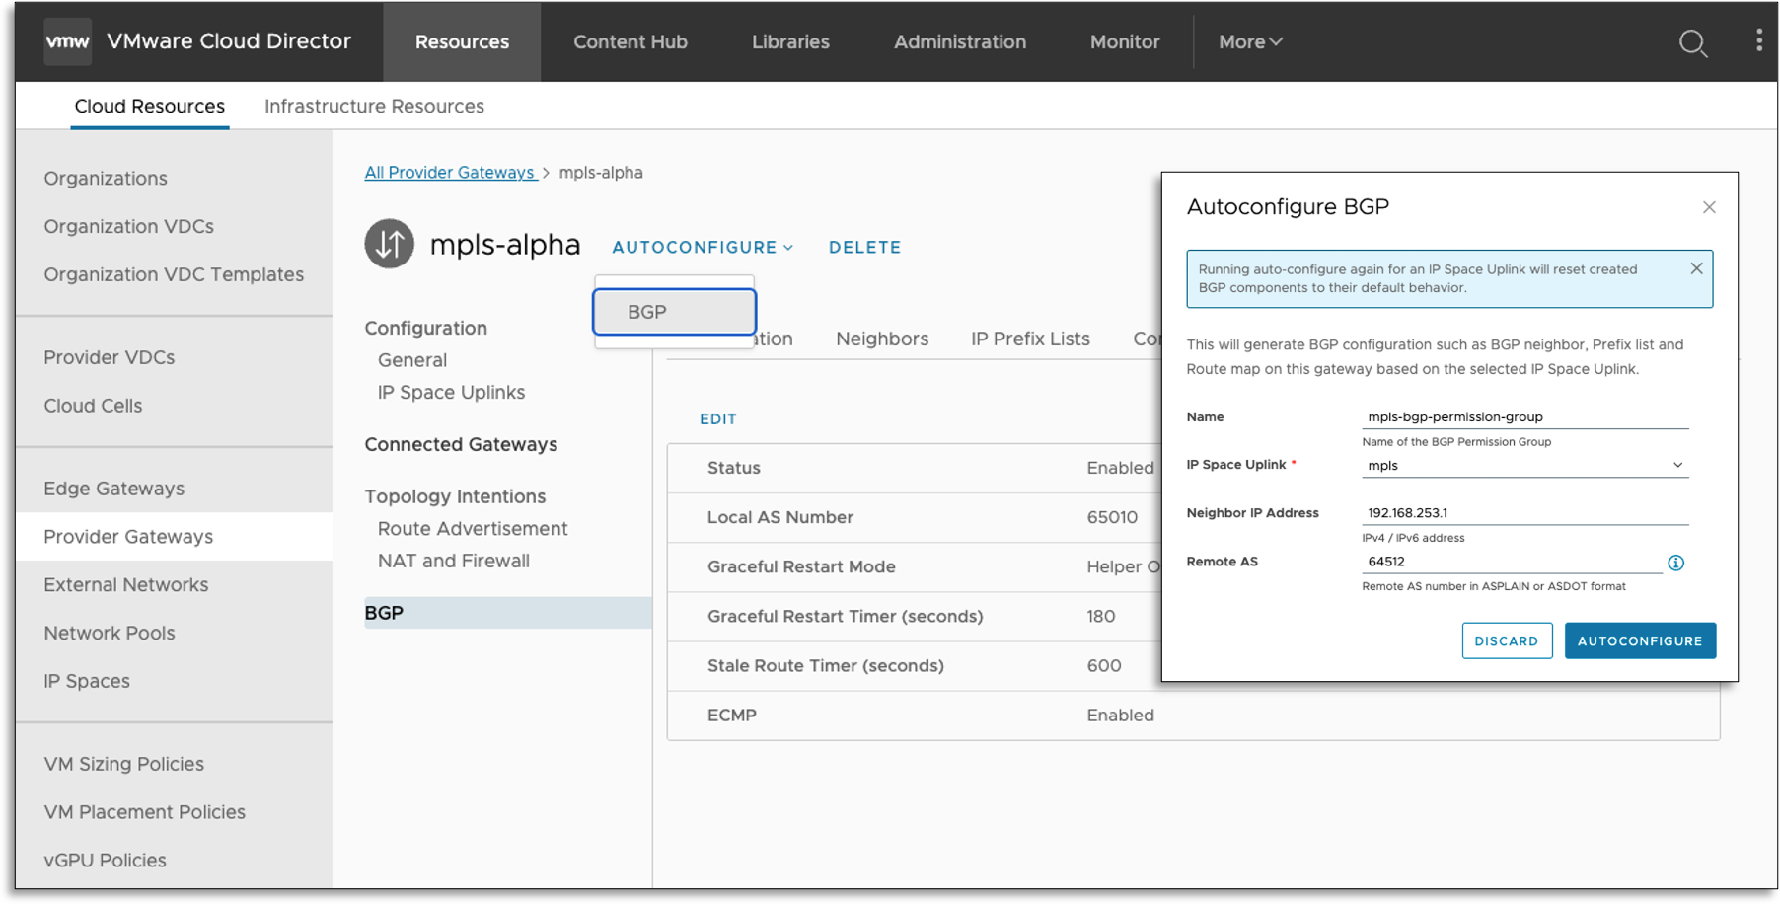Click the VMware vmw logo icon
1780x904 pixels.
(67, 41)
